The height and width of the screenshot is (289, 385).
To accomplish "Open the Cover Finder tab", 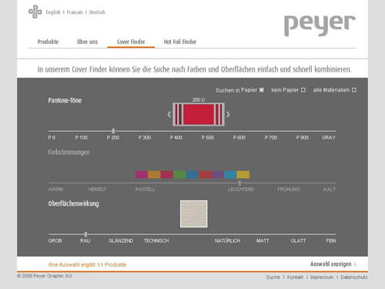I will [131, 42].
